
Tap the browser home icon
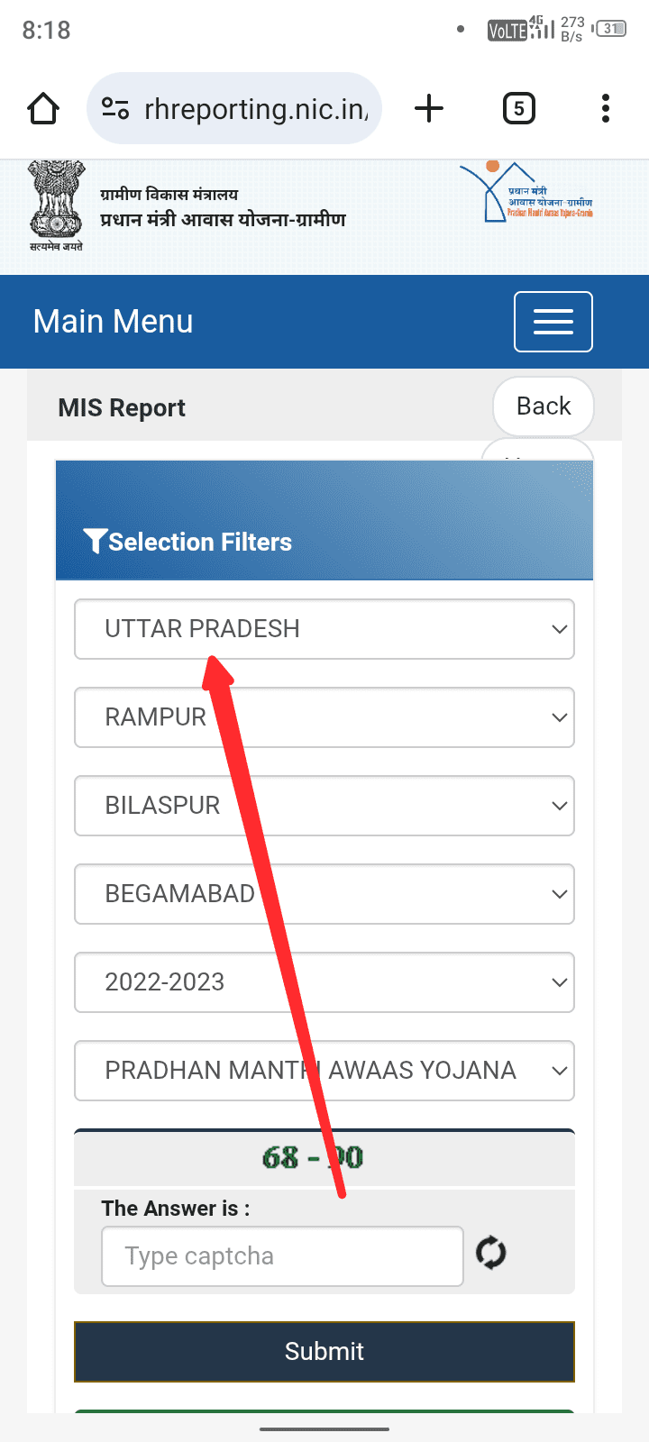click(43, 109)
